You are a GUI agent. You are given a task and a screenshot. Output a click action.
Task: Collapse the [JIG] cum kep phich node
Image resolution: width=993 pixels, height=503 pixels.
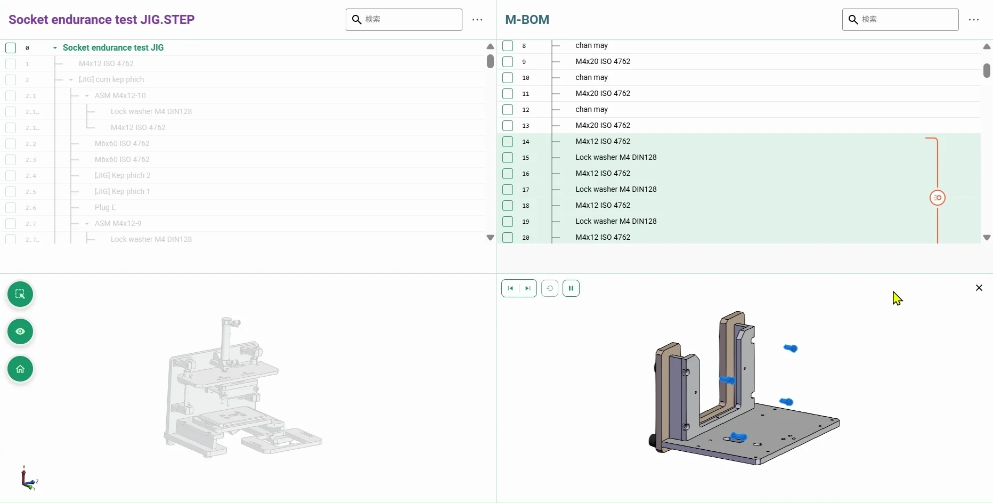71,80
